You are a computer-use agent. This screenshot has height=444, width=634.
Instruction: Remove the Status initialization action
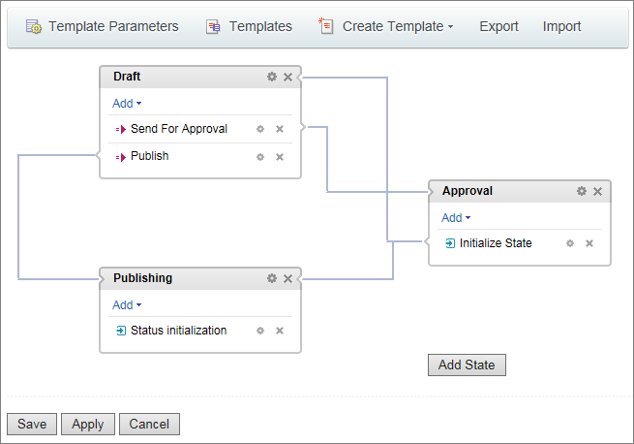point(280,331)
